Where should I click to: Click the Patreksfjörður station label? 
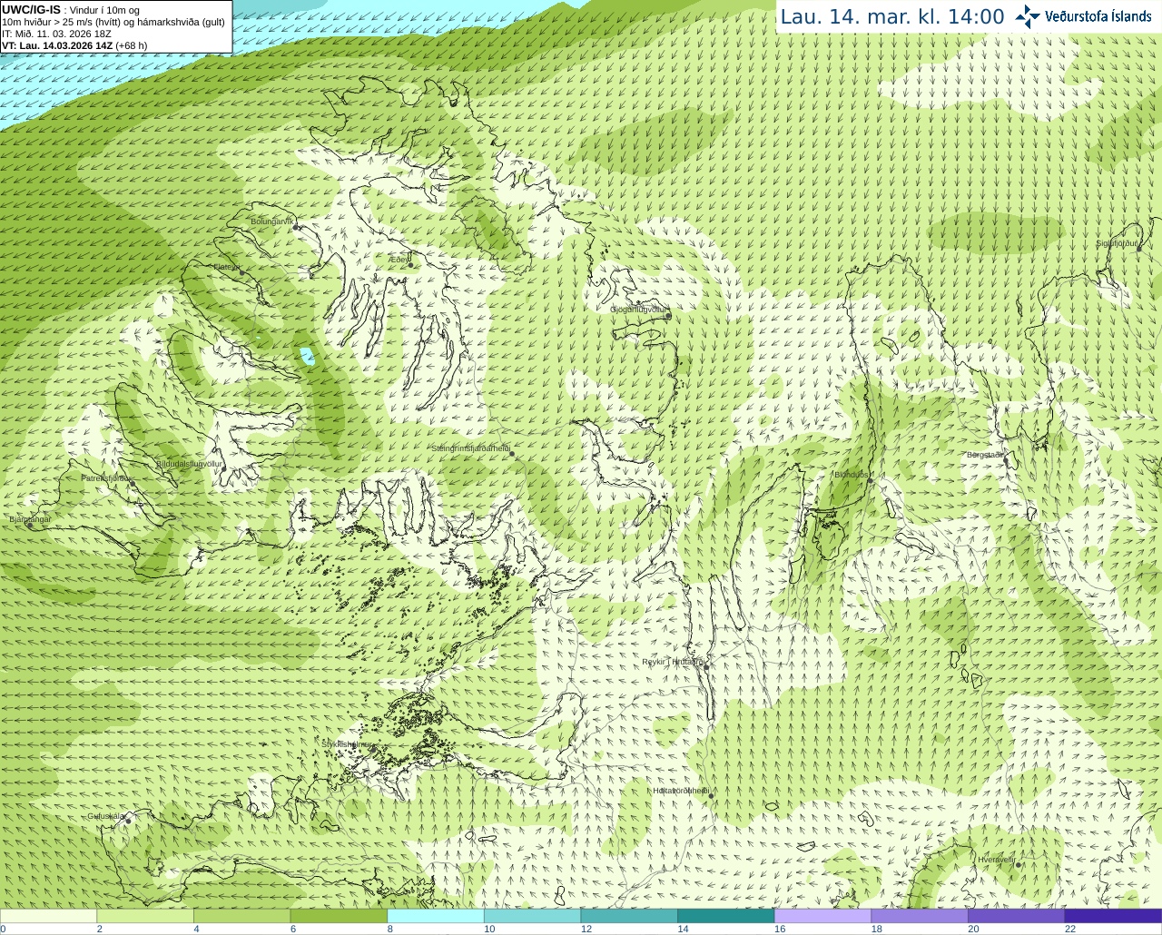coord(105,478)
